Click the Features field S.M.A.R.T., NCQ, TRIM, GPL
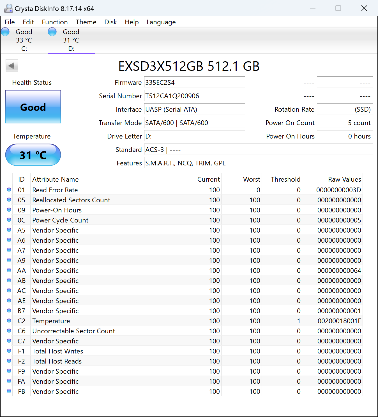 [x=258, y=163]
